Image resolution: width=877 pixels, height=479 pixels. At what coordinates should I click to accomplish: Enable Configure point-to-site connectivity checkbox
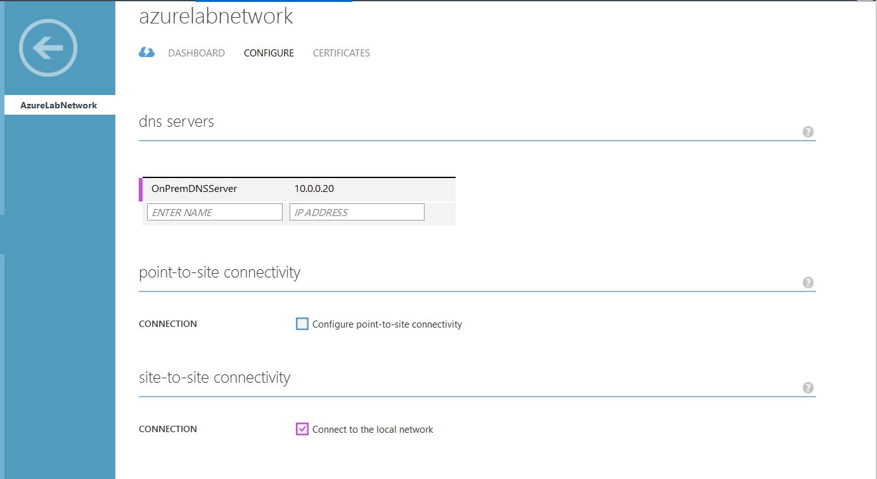point(302,324)
